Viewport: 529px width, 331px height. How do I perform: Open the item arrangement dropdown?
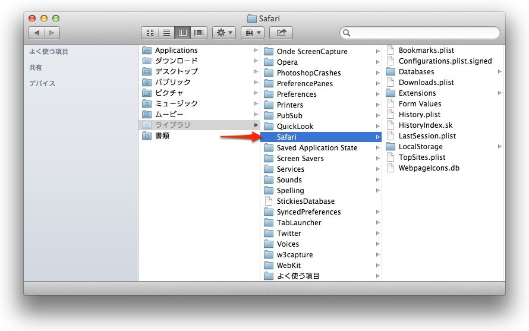point(253,33)
